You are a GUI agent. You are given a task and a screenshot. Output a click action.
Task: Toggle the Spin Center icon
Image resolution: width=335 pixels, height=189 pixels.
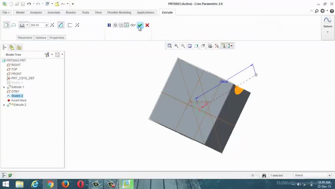click(230, 46)
